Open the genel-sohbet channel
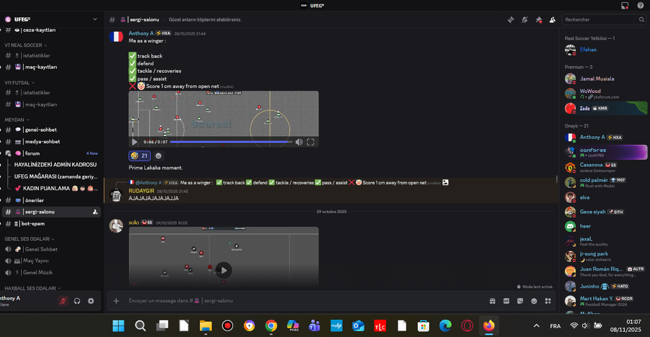650x337 pixels. tap(42, 130)
